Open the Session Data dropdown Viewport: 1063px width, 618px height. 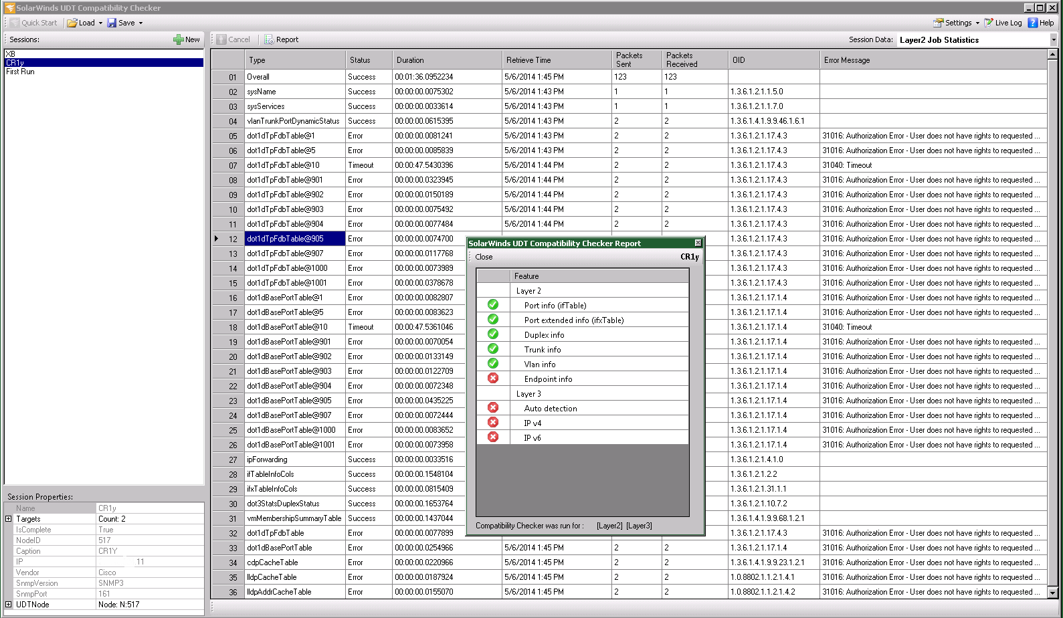click(x=1054, y=40)
